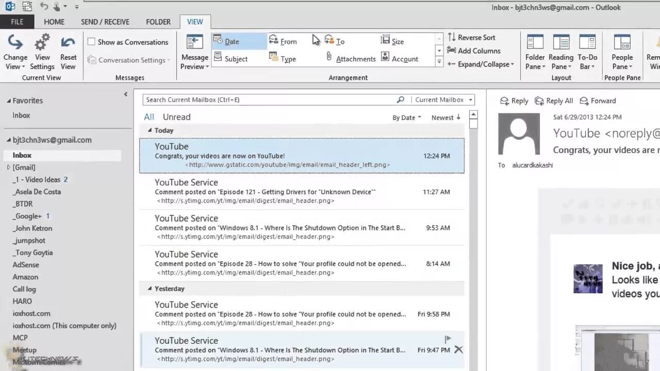
Task: Click the Search Current Mailbox field
Action: 270,99
